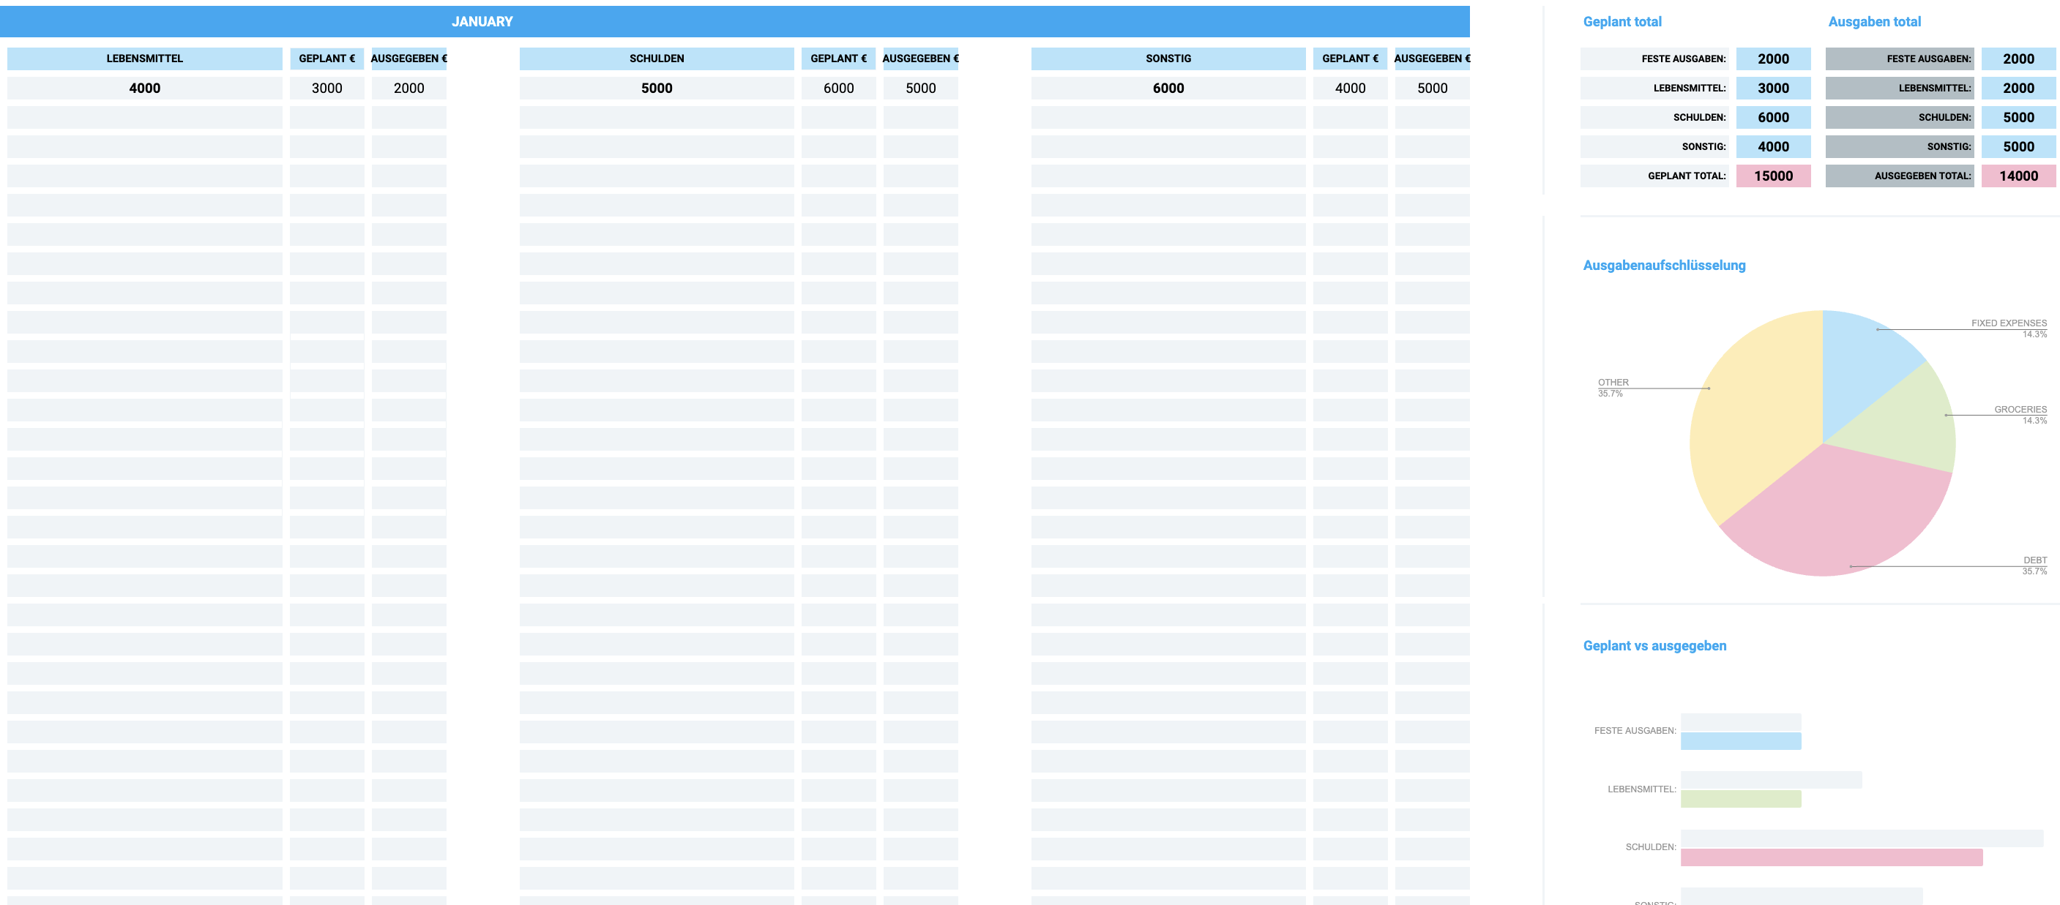Click the blue FESTE AUSGABEN spent bar
Viewport: 2060px width, 905px height.
click(x=1741, y=741)
